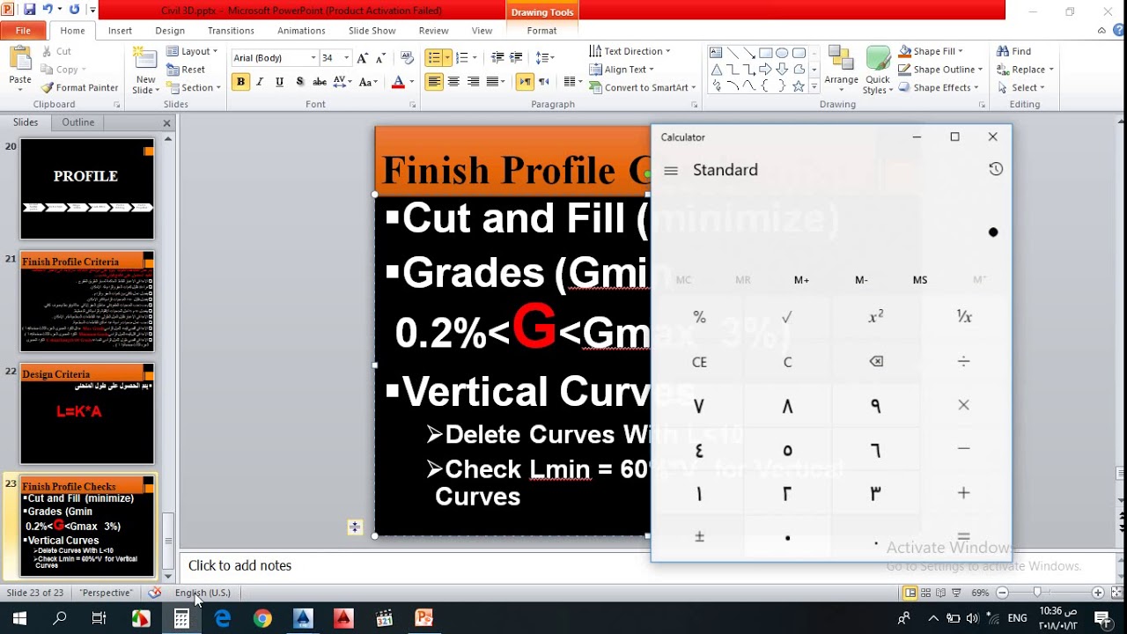Toggle text Shadow effect

(x=299, y=82)
